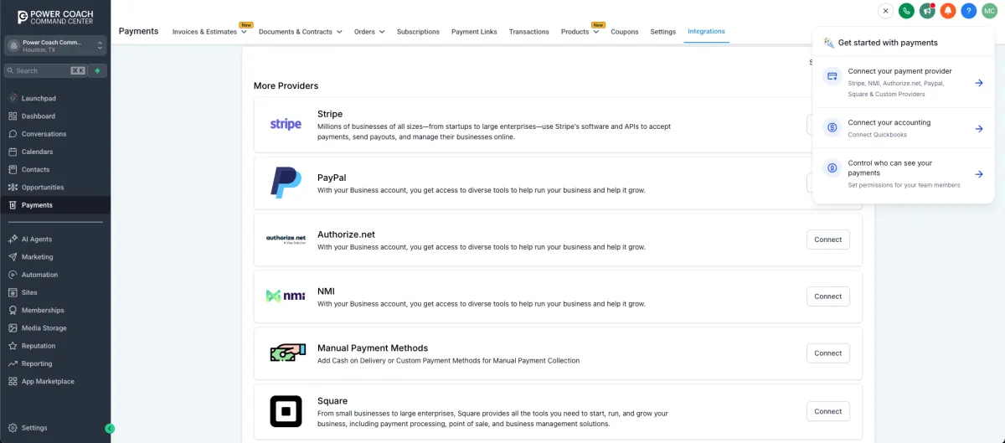1005x443 pixels.
Task: Open the Connect your payment provider arrow
Action: [978, 83]
